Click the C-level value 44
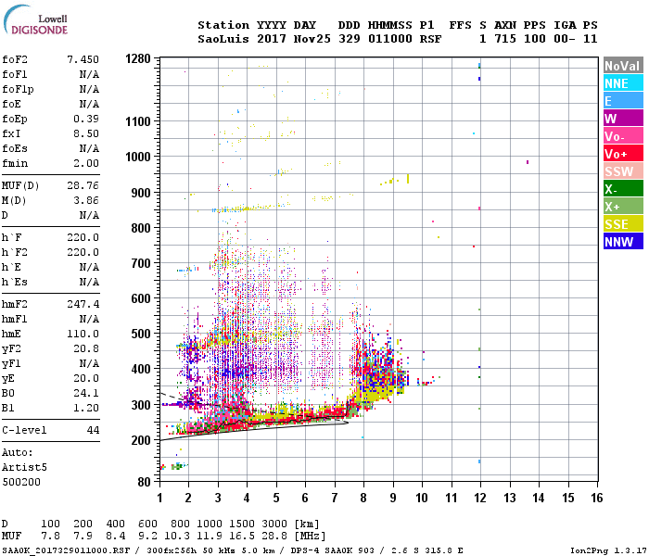Image resolution: width=649 pixels, height=556 pixels. click(x=93, y=430)
